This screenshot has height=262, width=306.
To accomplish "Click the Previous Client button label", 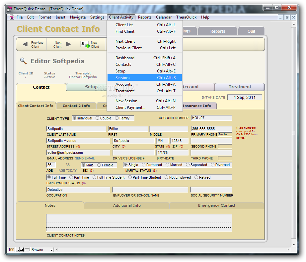I will tap(37, 45).
